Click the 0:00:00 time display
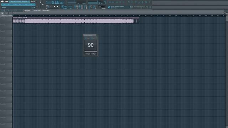This screenshot has height=128, width=228. 57,2
